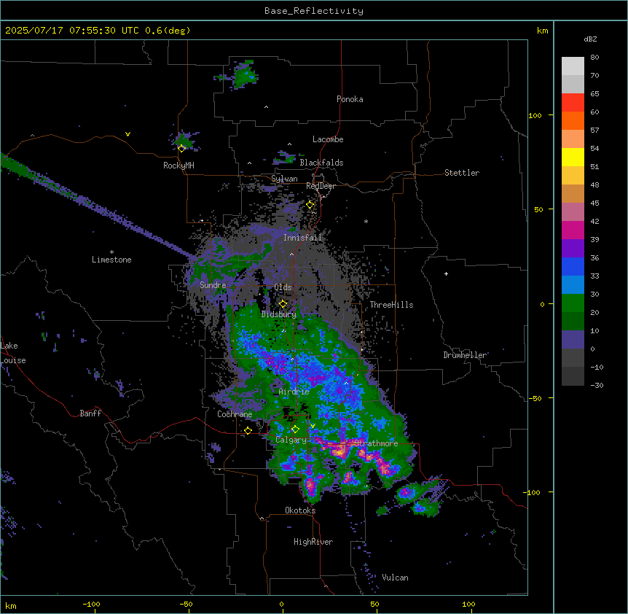The image size is (628, 614).
Task: Click the Cochrane label
Action: [235, 414]
